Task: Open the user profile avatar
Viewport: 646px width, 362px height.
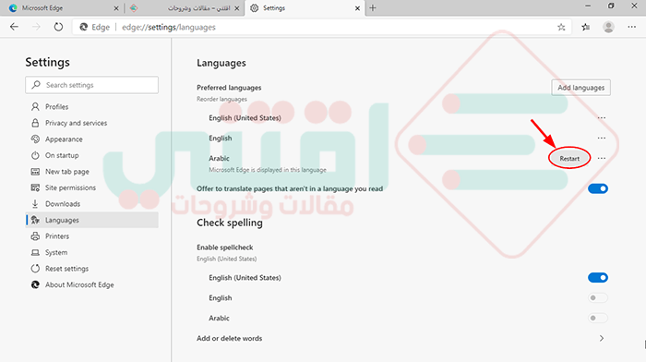Action: [608, 27]
